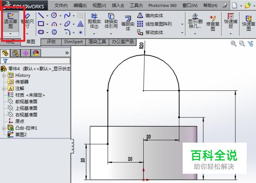Screen dimensions: 256x183
Task: Open dropdown arrow next to Line tool
Action: coord(47,16)
